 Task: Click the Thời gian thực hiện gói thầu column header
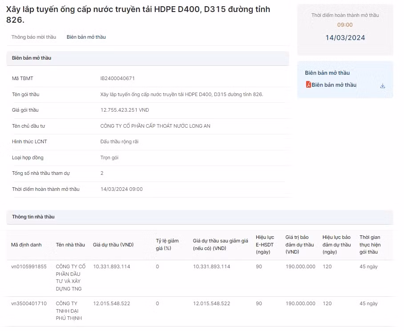(370, 245)
